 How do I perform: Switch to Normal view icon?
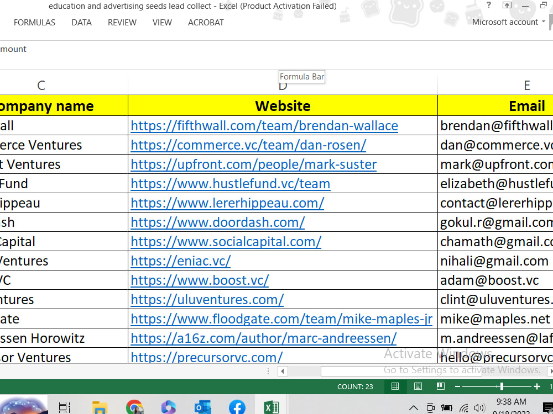[x=395, y=386]
